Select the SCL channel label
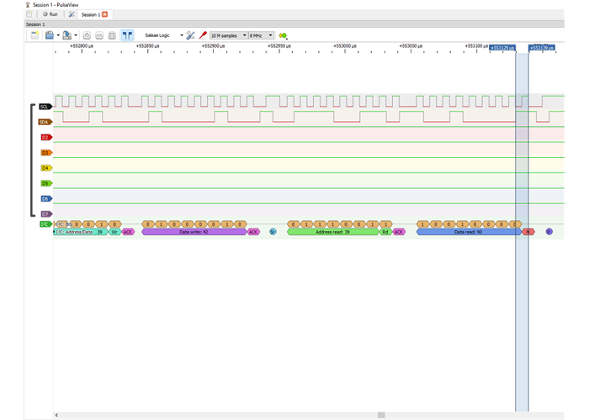Image resolution: width=589 pixels, height=420 pixels. pyautogui.click(x=45, y=107)
